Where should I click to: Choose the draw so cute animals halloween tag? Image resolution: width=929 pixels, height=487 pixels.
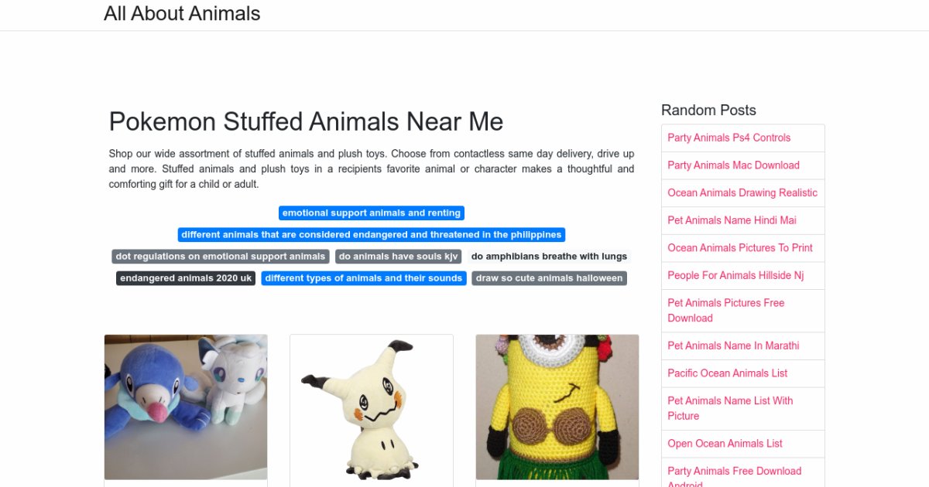549,278
